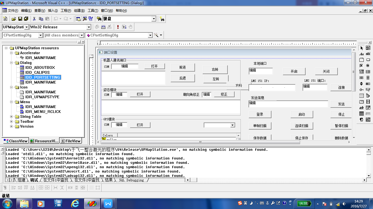Click the Windows Start button

tap(7, 203)
